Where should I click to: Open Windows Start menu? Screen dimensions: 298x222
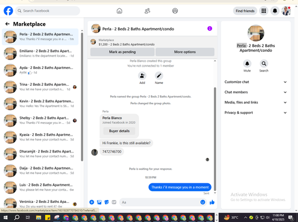coord(5,217)
